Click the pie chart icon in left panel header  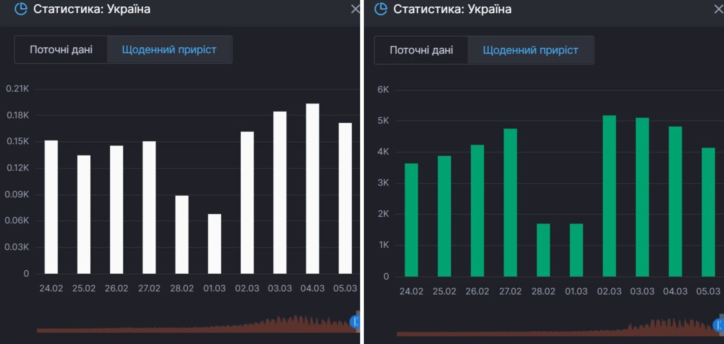tap(21, 9)
